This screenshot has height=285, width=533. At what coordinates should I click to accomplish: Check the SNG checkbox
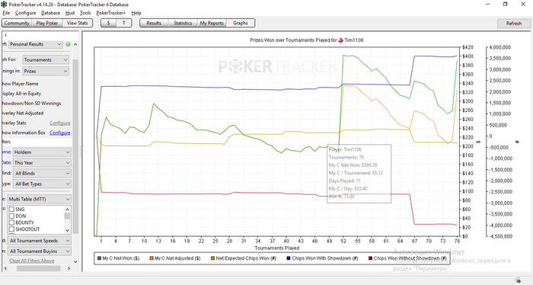click(x=11, y=209)
